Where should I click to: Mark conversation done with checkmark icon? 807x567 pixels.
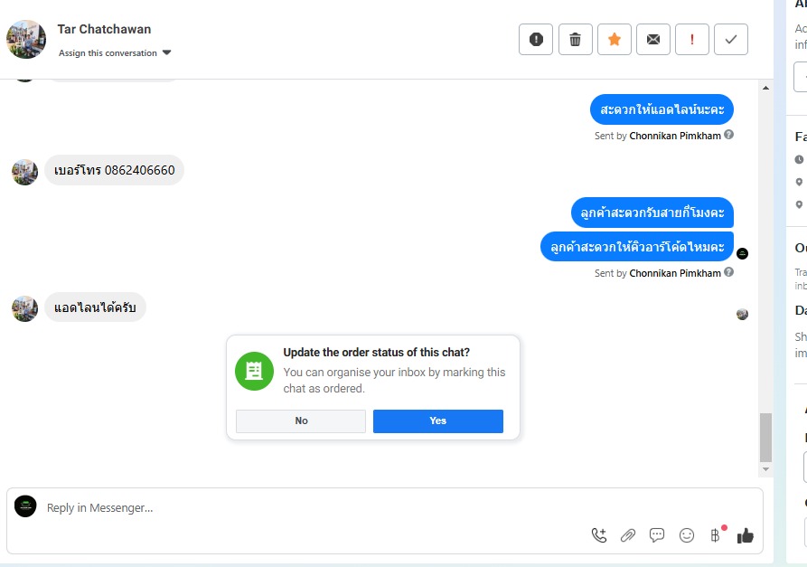[x=731, y=39]
